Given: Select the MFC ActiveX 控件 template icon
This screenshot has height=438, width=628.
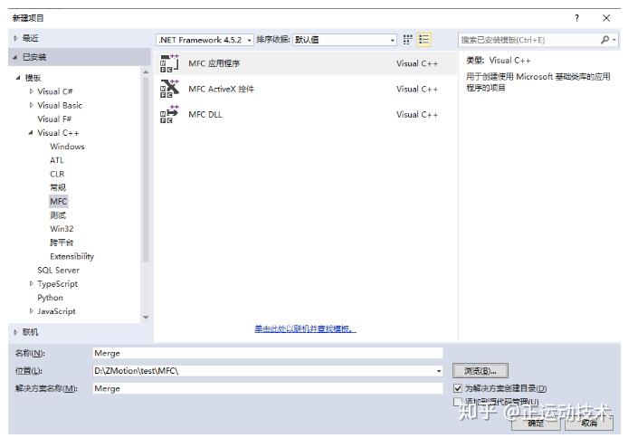Looking at the screenshot, I should [x=169, y=89].
